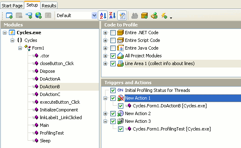Uncheck the New Action 2 checkbox

pyautogui.click(x=113, y=113)
